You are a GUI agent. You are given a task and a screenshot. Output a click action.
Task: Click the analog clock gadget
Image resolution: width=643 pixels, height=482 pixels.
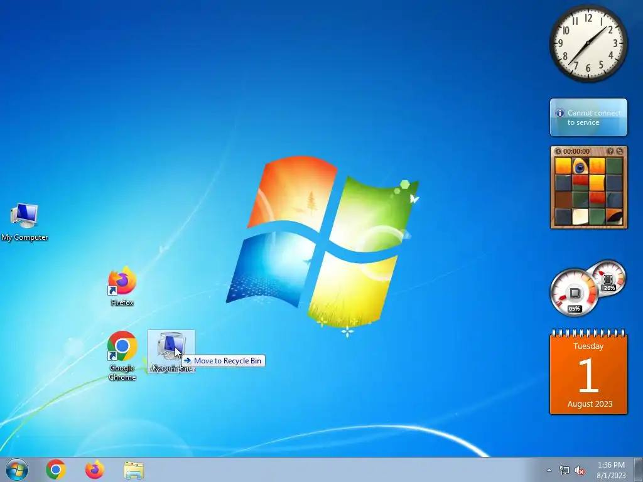[588, 43]
